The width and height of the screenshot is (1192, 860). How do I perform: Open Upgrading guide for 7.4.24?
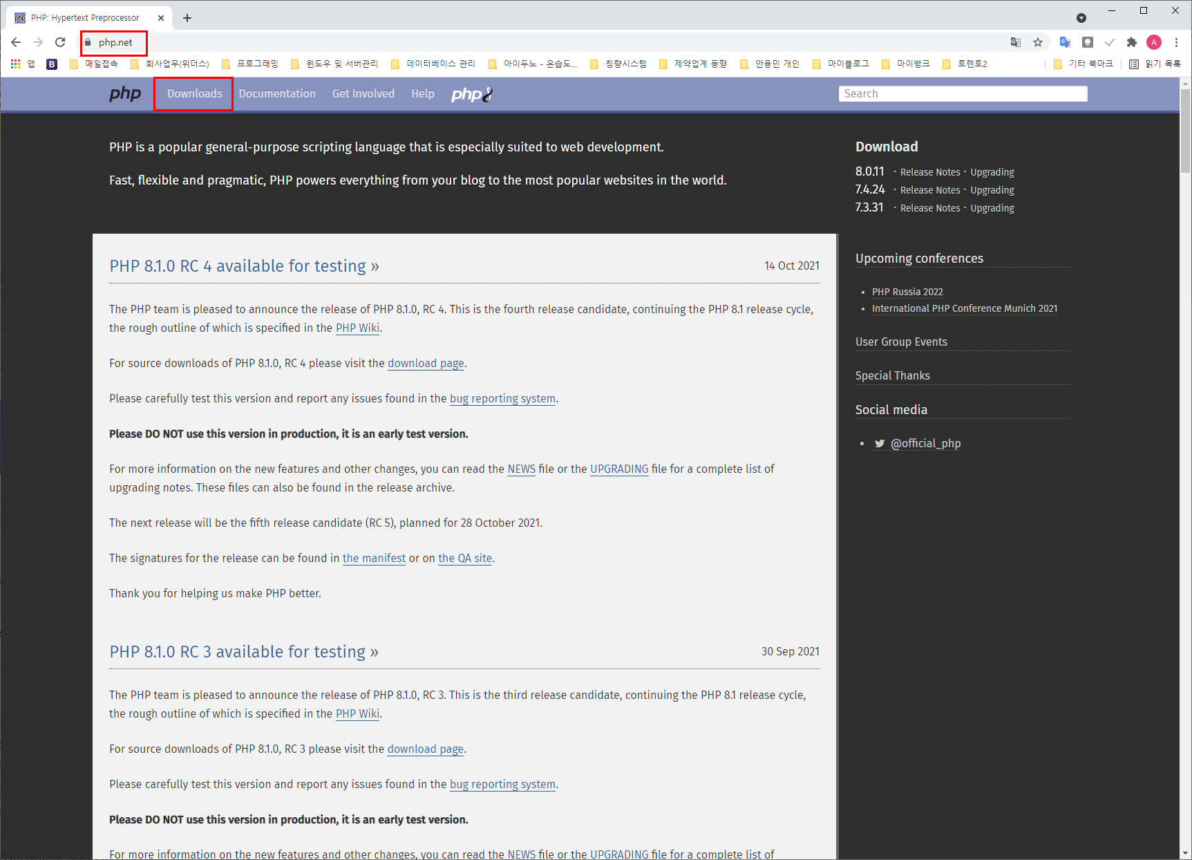click(992, 190)
